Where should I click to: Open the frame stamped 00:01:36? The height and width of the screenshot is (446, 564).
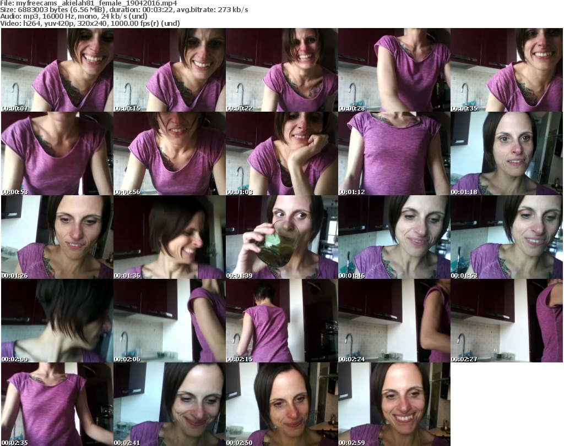click(x=170, y=237)
